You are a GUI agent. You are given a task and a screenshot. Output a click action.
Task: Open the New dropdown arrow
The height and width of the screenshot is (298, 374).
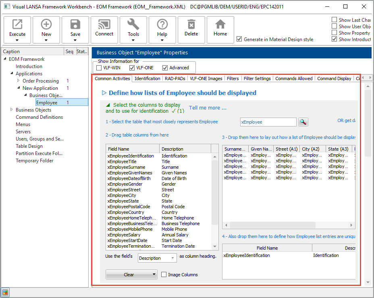tap(46, 40)
